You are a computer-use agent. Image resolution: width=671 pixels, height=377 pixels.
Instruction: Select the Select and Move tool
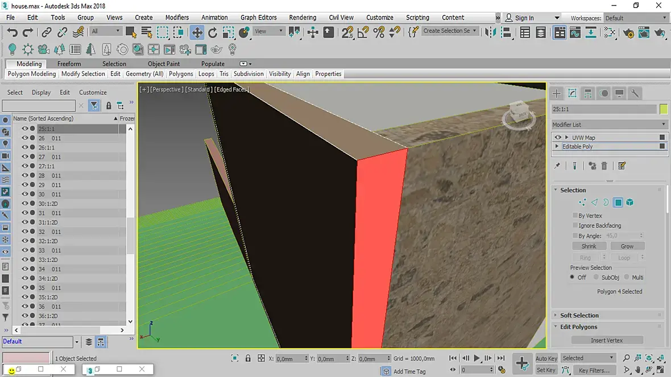point(197,32)
